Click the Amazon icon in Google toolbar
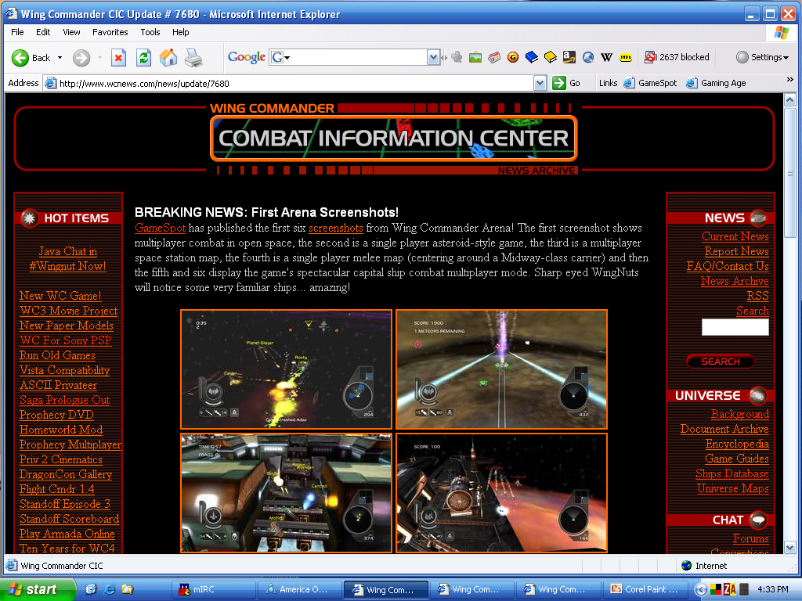Screen dimensions: 802x601 click(x=568, y=57)
